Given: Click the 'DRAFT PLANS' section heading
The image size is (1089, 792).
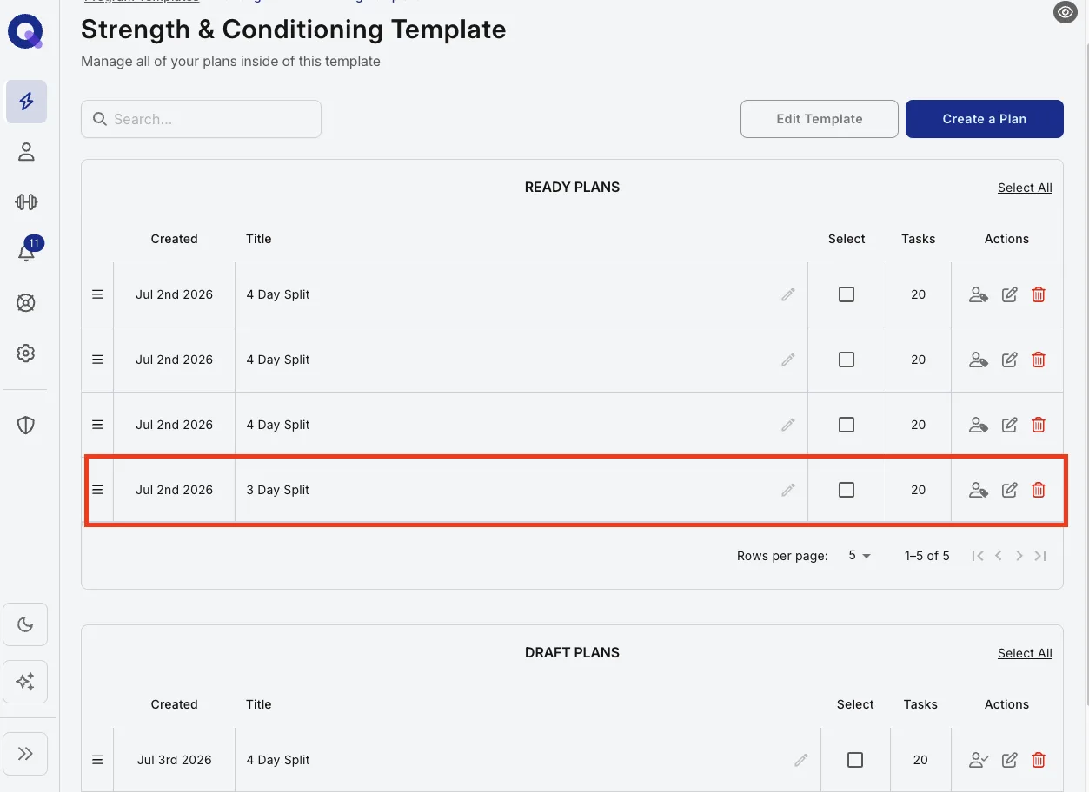Looking at the screenshot, I should tap(572, 653).
